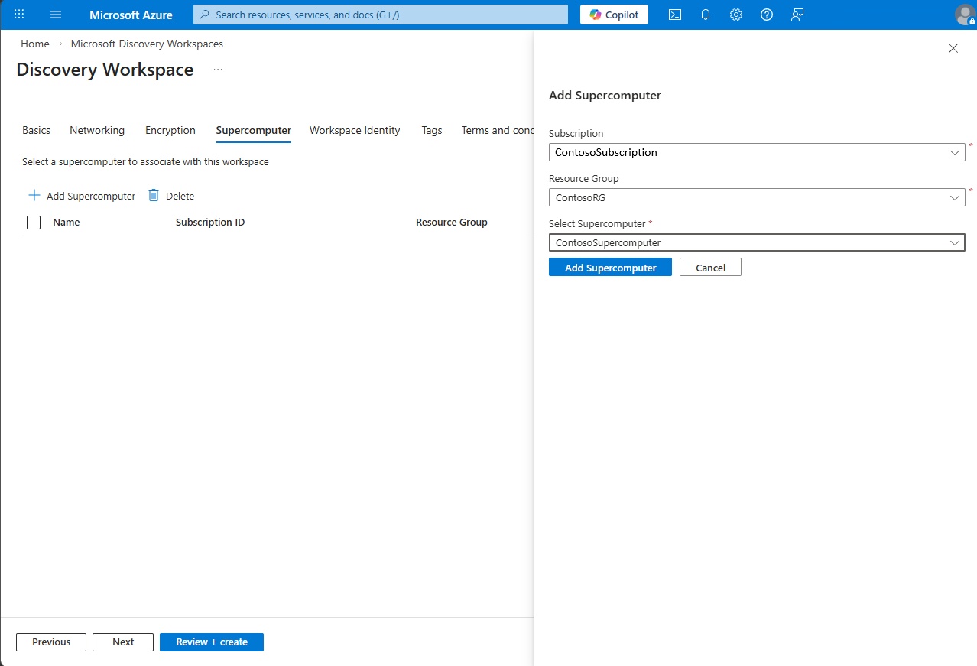This screenshot has width=977, height=666.
Task: Switch to the Basics tab
Action: click(36, 130)
